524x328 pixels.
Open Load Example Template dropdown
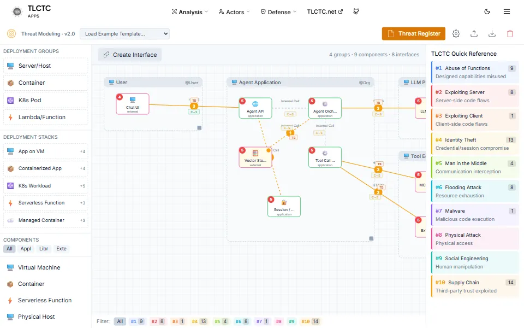[124, 34]
